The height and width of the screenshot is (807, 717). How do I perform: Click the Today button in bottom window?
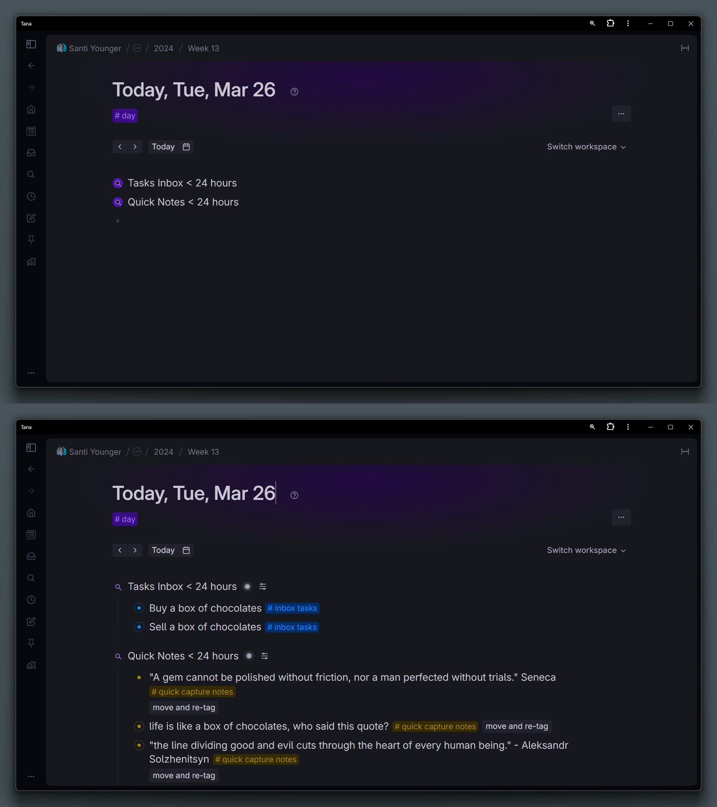163,550
